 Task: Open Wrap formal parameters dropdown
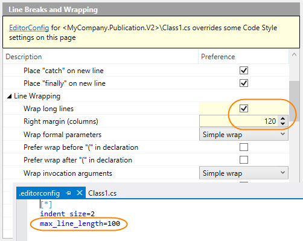click(x=244, y=135)
